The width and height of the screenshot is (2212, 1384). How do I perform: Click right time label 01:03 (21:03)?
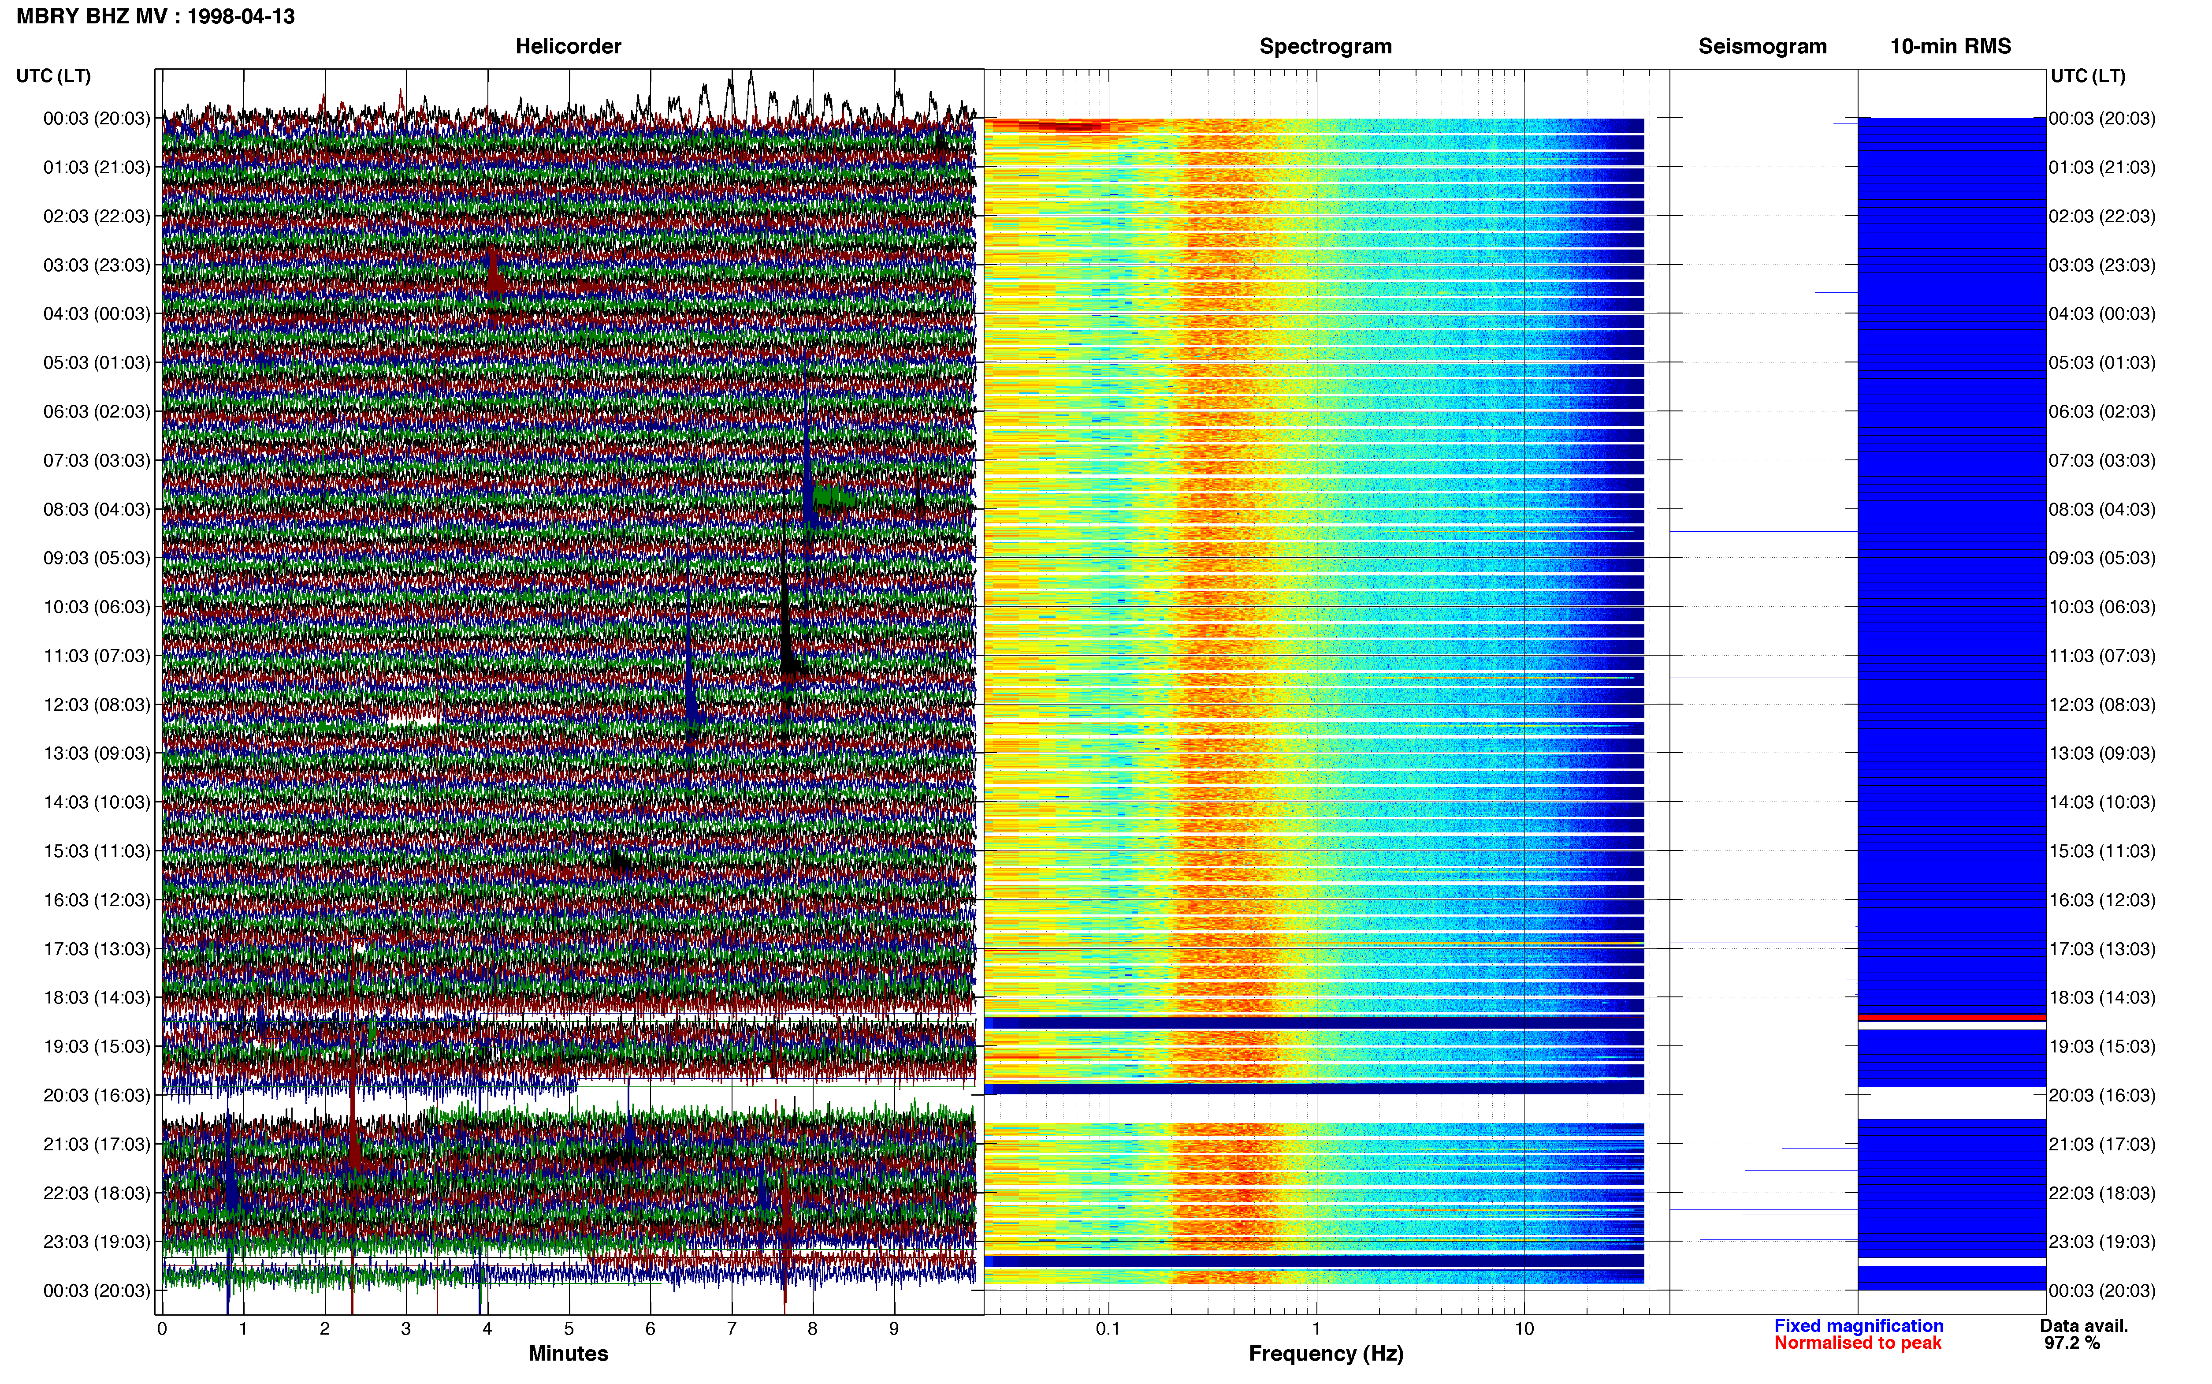(2102, 168)
